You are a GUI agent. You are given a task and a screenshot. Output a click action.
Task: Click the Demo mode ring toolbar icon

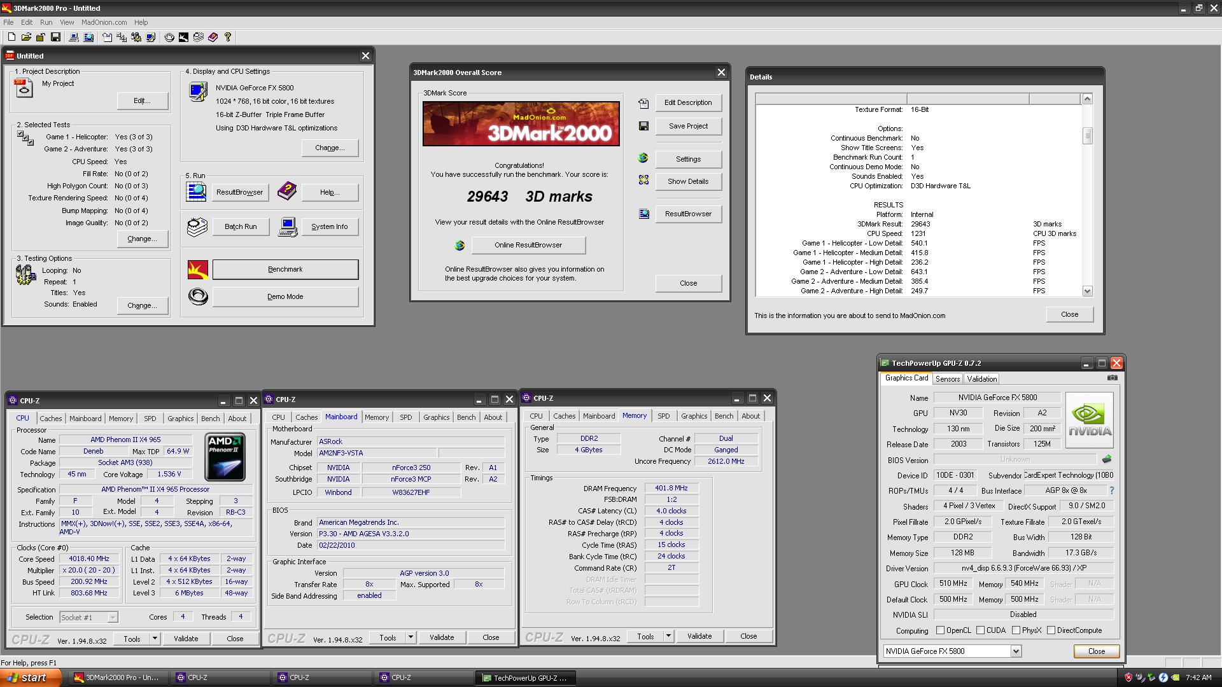click(169, 38)
